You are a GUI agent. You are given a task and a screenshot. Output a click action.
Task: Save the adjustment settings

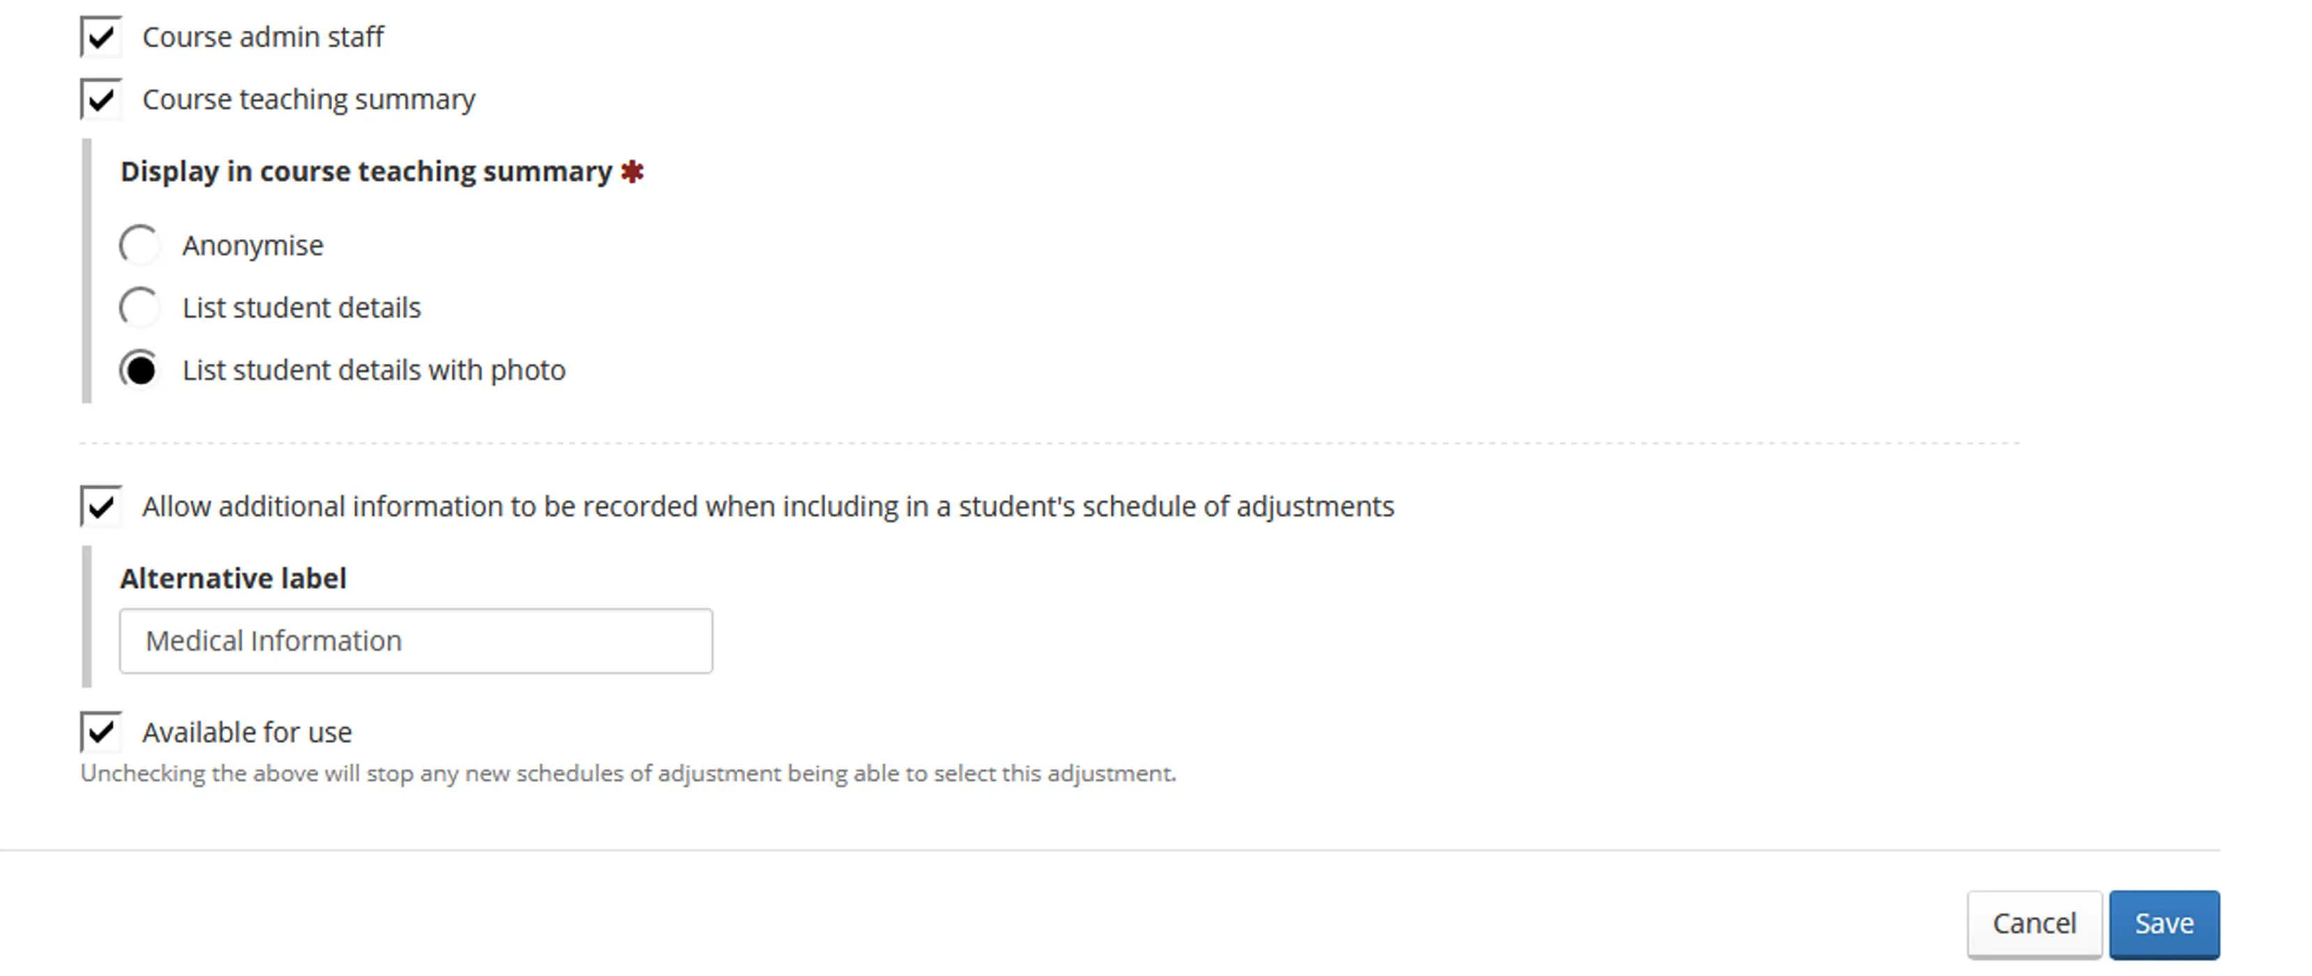pos(2163,923)
